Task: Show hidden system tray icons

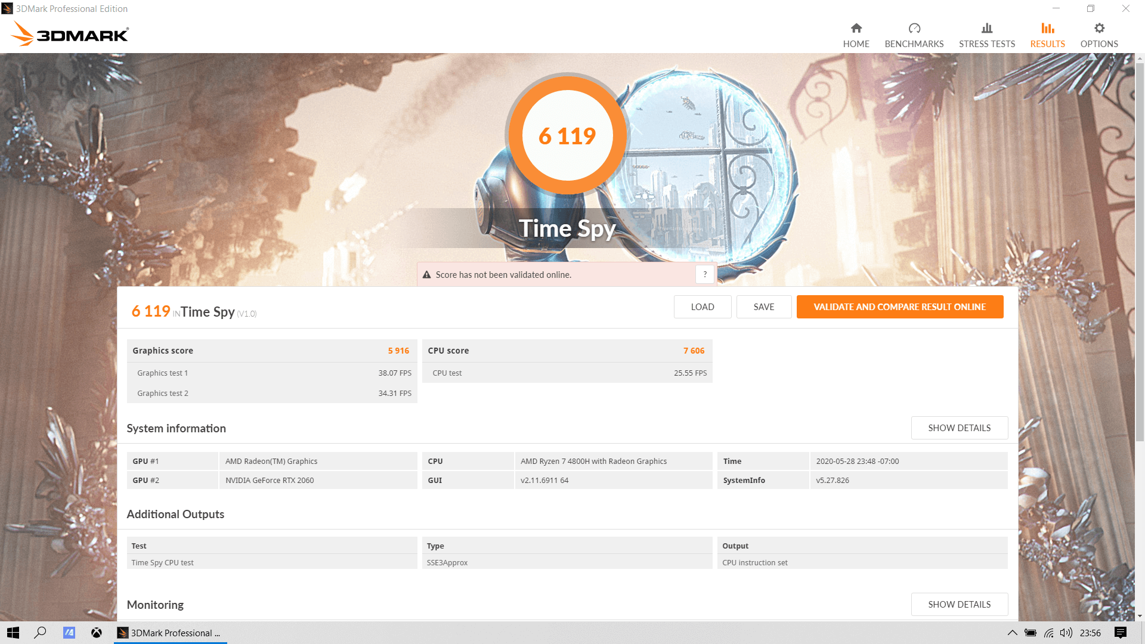Action: [x=1012, y=633]
